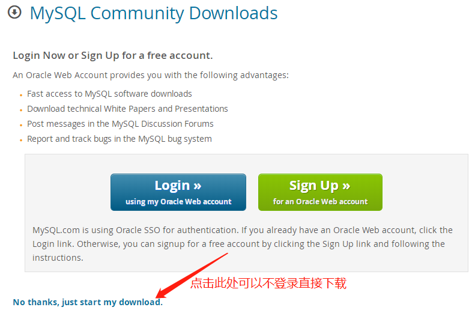Select the red Chinese annotation text
The width and height of the screenshot is (472, 316).
tap(268, 283)
